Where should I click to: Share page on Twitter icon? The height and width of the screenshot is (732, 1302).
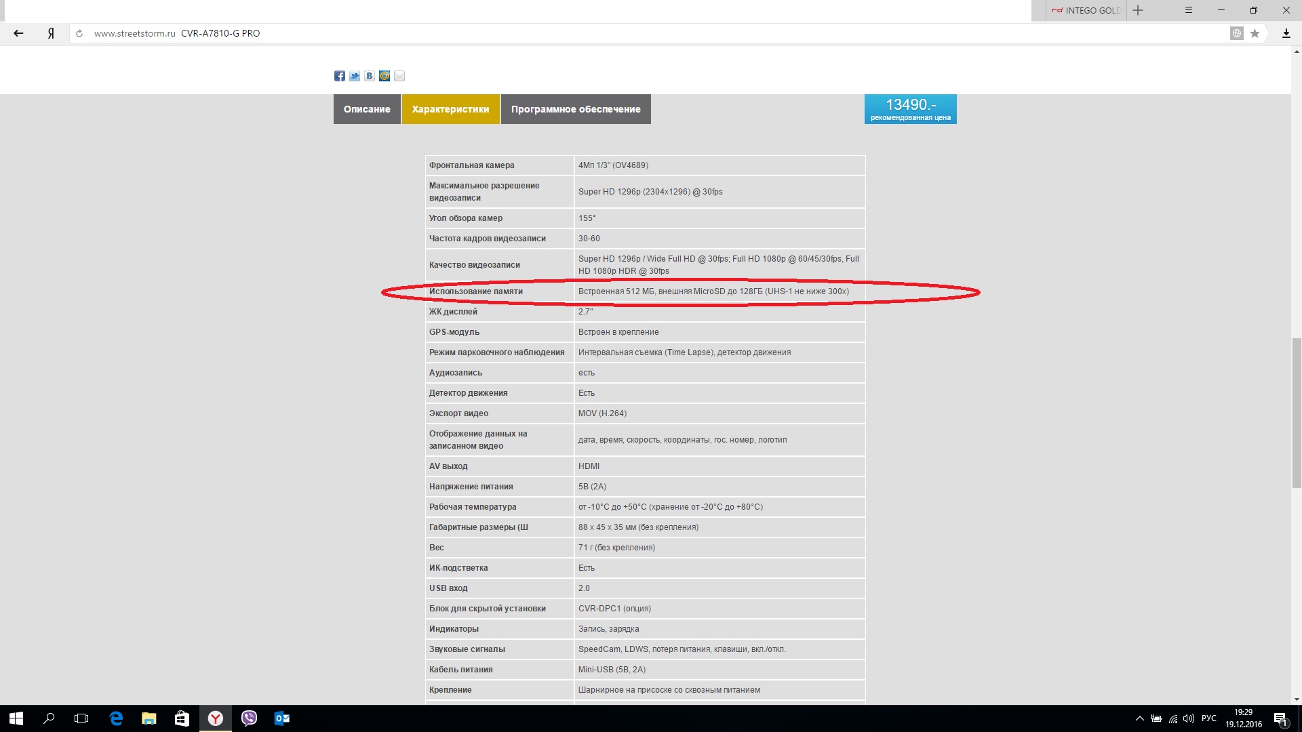355,76
